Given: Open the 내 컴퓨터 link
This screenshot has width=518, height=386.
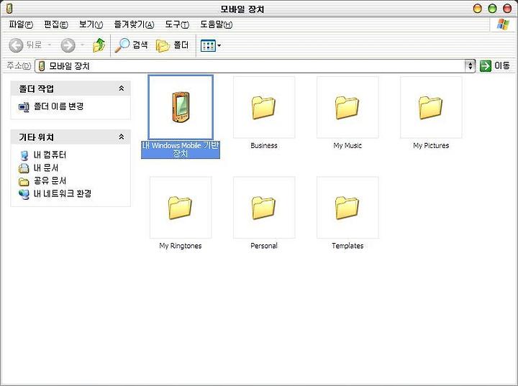Looking at the screenshot, I should point(50,155).
